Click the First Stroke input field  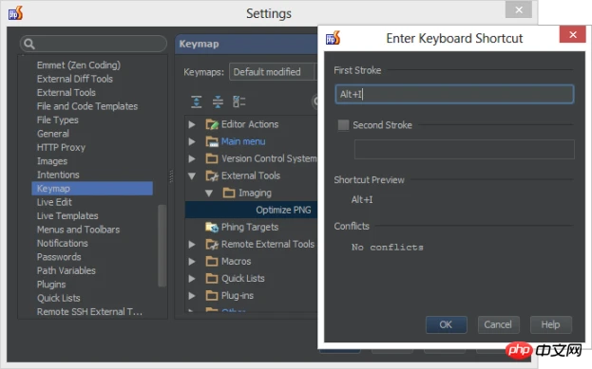tap(454, 94)
